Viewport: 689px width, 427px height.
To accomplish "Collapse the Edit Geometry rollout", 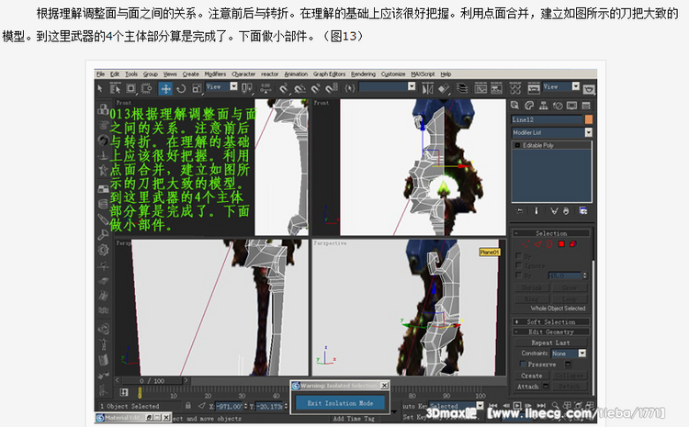I will point(551,331).
